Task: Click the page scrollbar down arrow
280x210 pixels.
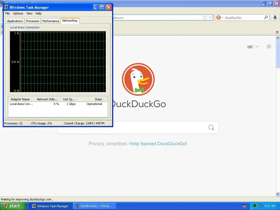Action: coord(278,194)
